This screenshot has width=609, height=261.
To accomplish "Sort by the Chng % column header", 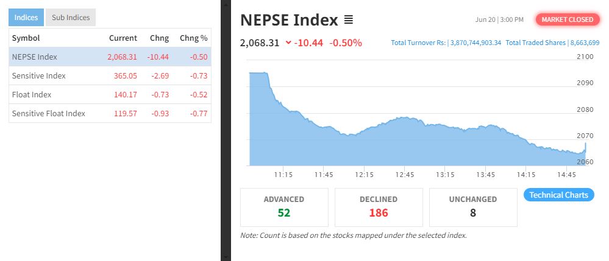I will [193, 38].
